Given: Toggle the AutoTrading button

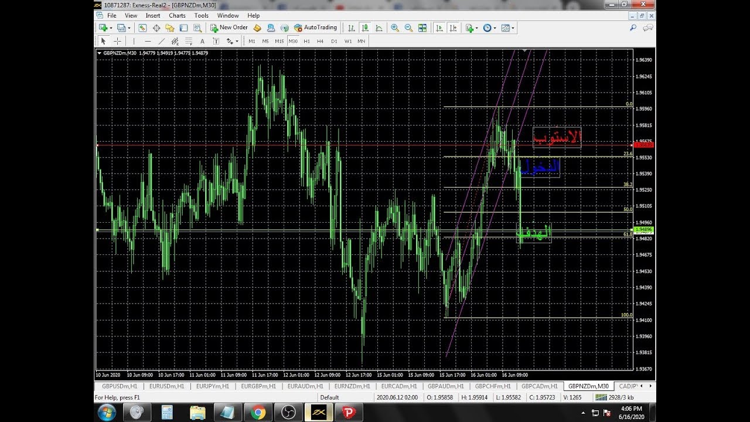Looking at the screenshot, I should (x=315, y=28).
